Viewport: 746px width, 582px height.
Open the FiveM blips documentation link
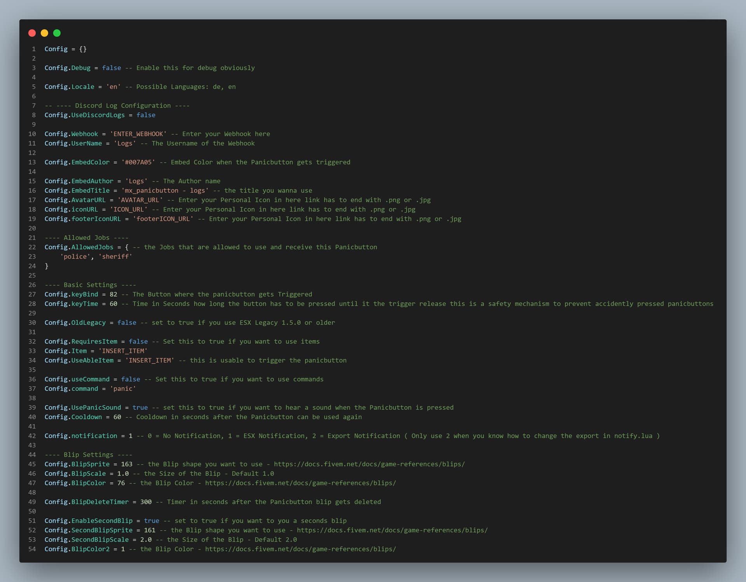(x=369, y=464)
